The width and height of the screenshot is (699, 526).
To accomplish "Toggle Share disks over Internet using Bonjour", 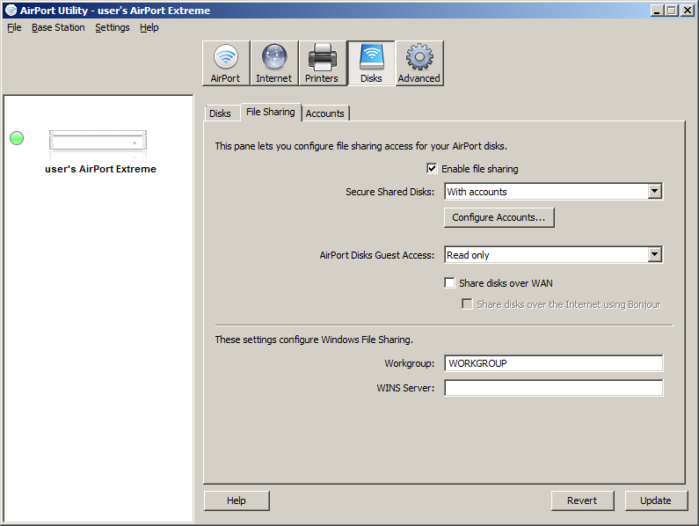I will click(x=467, y=304).
